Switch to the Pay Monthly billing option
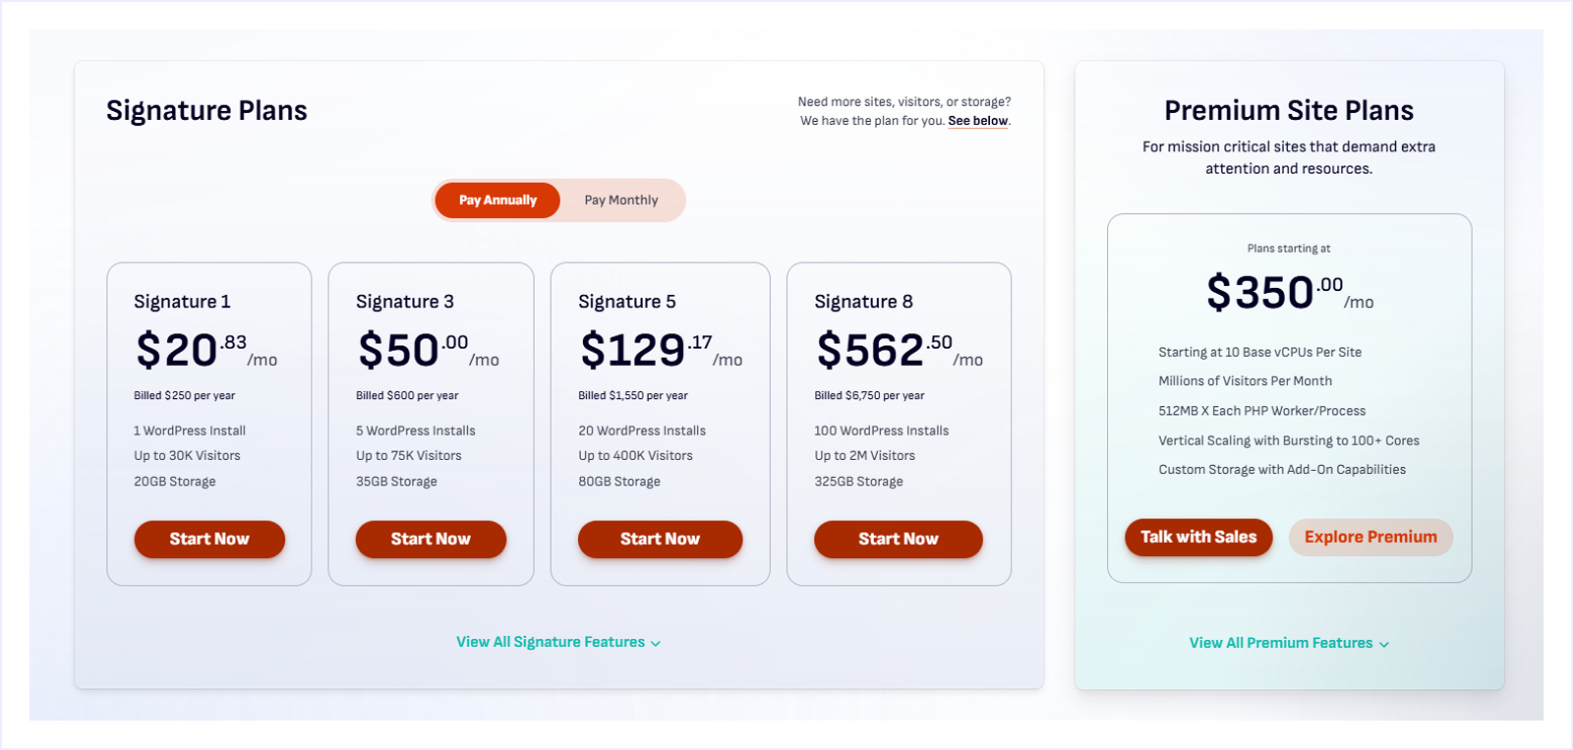The image size is (1573, 750). coord(620,200)
